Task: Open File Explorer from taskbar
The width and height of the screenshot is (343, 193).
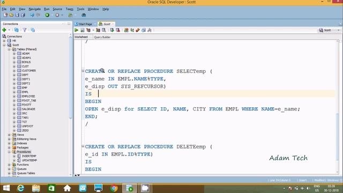Action: tap(36, 188)
